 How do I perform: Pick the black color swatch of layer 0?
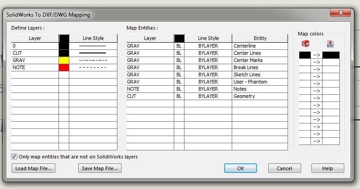click(x=64, y=46)
